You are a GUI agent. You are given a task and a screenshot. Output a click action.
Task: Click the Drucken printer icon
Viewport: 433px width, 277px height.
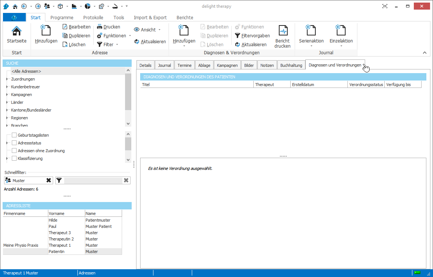coord(100,27)
